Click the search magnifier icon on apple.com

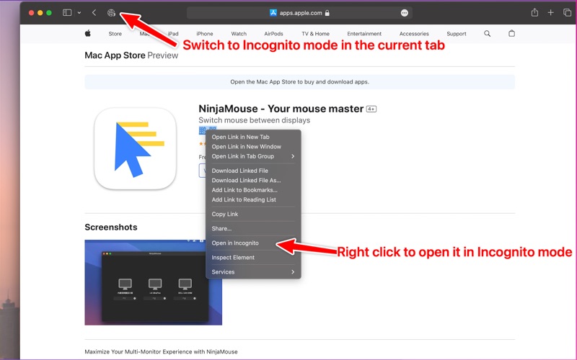point(488,33)
